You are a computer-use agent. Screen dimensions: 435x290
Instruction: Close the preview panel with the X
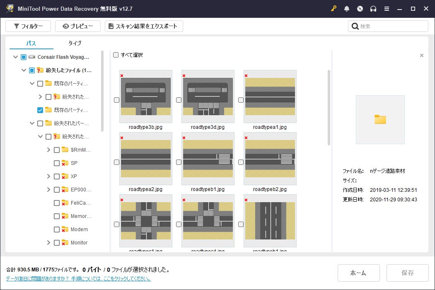(422, 56)
